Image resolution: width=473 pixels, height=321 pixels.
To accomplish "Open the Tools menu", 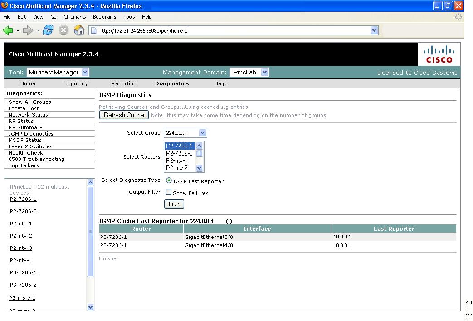I will (x=129, y=17).
